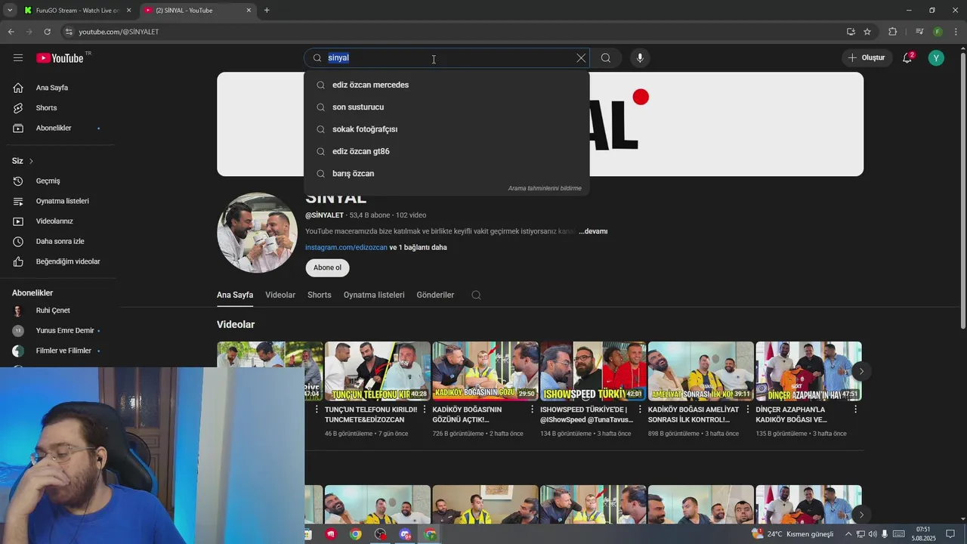
Task: Open Daha sonra izle
Action: (60, 242)
